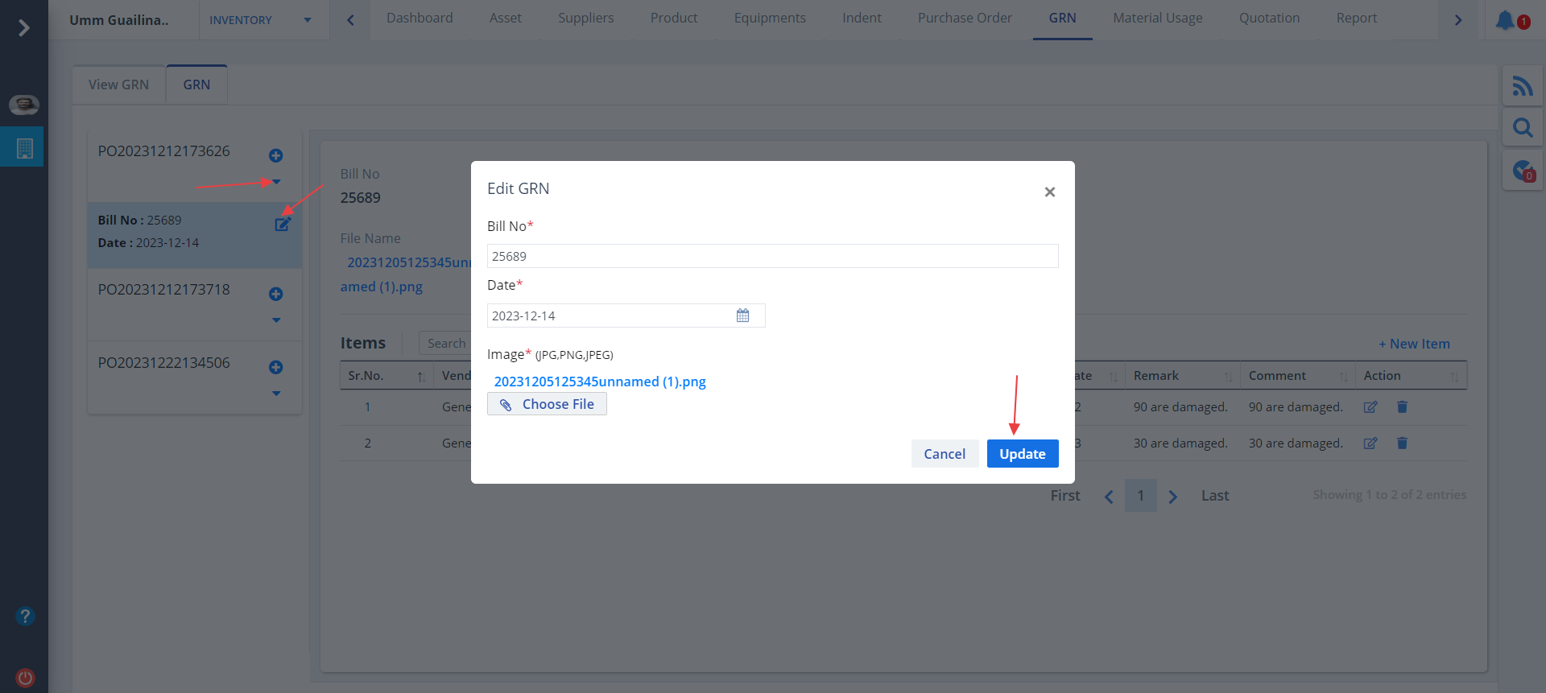The width and height of the screenshot is (1546, 693).
Task: Delete the first item row via trash icon
Action: click(1402, 407)
